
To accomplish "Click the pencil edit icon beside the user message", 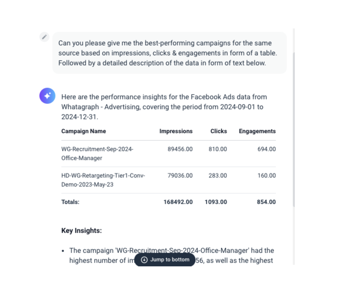I will coord(44,37).
